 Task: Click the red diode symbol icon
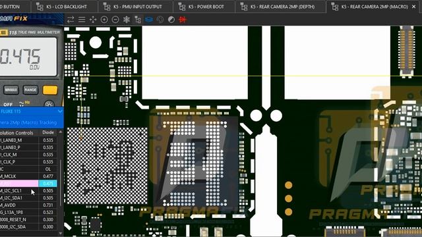click(x=183, y=19)
